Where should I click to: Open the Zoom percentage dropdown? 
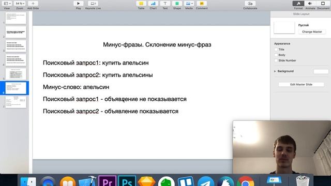(20, 4)
